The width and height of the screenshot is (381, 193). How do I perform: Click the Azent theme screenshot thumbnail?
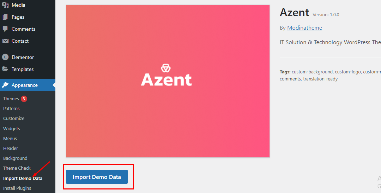[x=168, y=81]
